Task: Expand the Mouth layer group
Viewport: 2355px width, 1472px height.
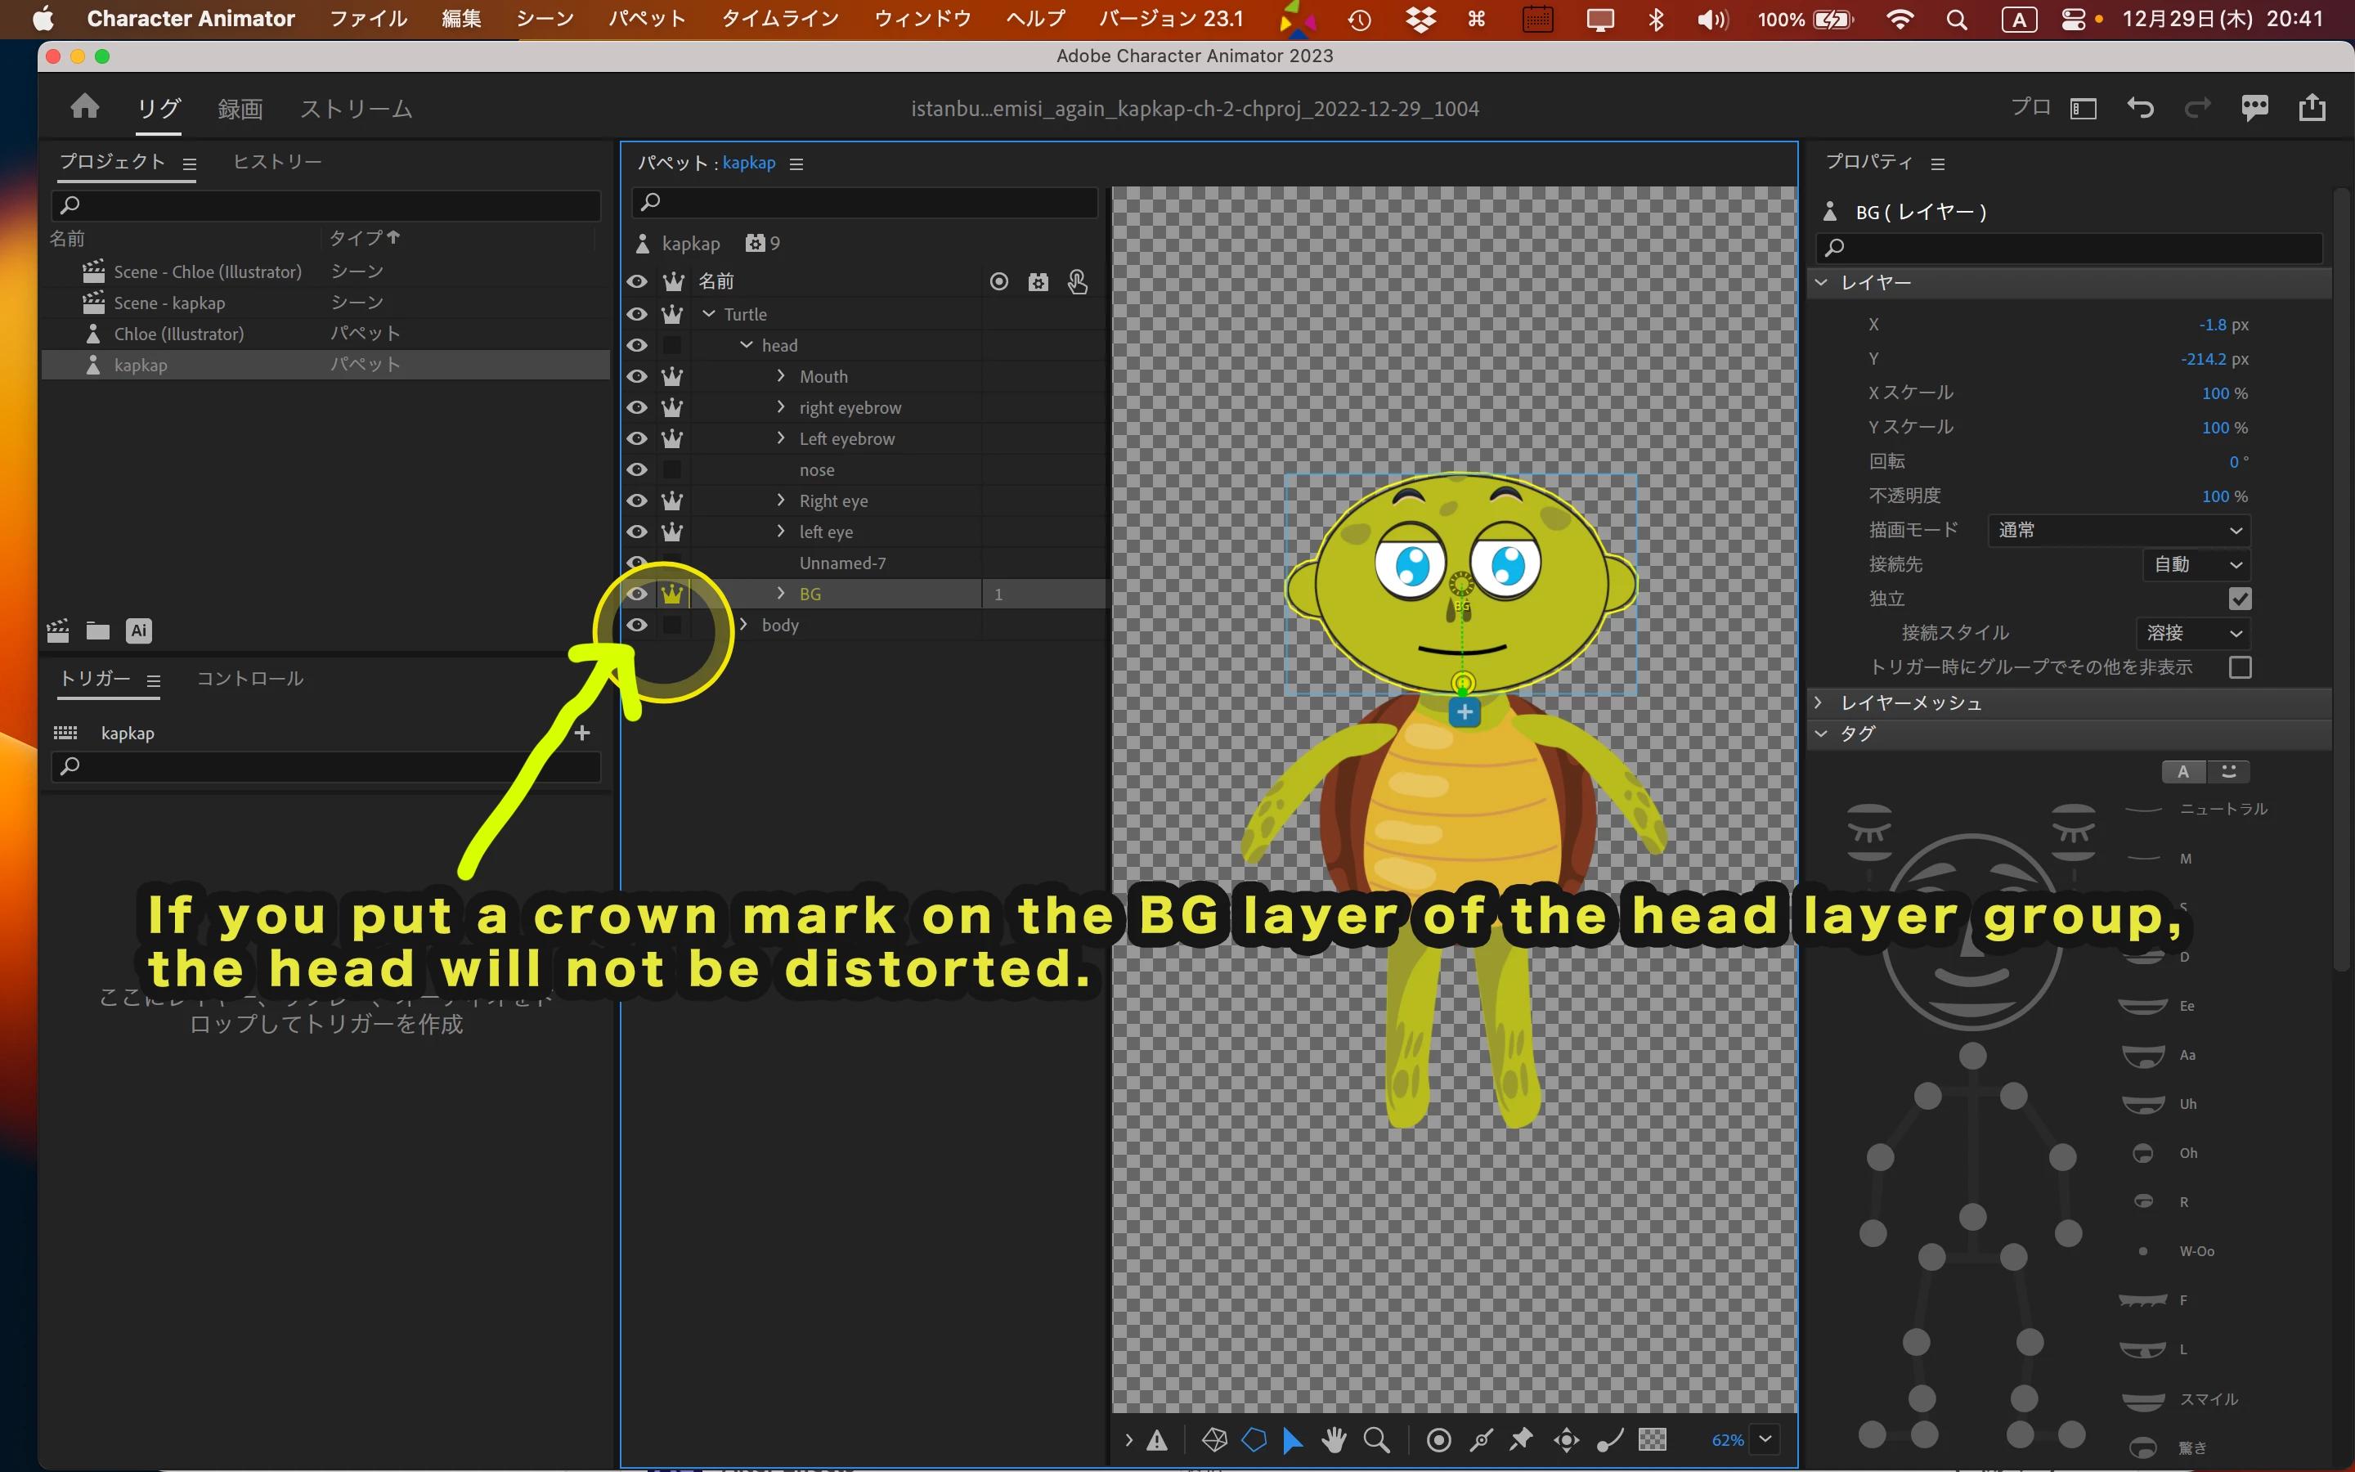Action: [780, 377]
